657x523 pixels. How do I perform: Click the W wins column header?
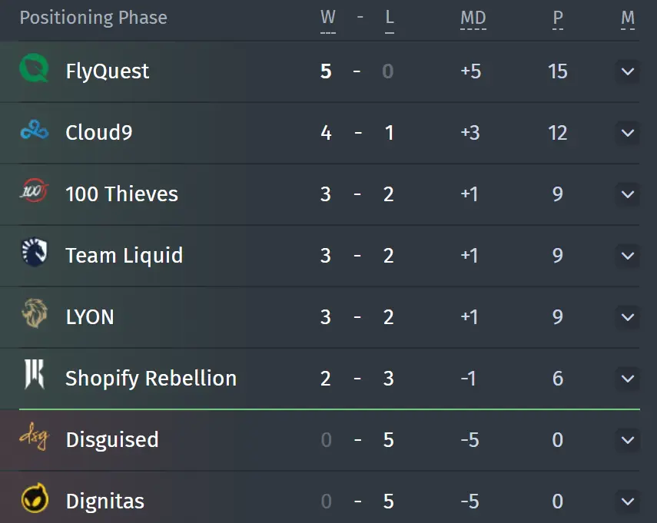[x=327, y=18]
